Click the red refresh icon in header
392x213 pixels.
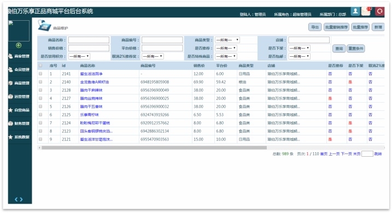(x=379, y=11)
